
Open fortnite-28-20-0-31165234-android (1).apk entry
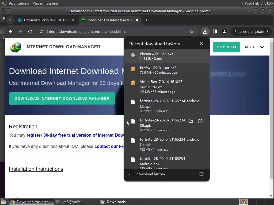(166, 144)
